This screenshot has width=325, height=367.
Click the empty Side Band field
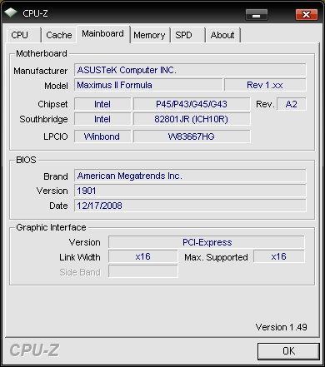coord(142,271)
